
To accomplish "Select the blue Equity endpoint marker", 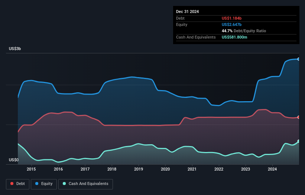I will 299,59.
